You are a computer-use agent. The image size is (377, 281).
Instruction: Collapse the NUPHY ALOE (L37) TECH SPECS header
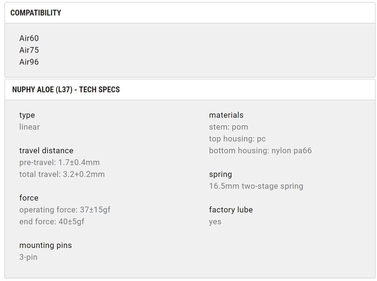pos(66,90)
